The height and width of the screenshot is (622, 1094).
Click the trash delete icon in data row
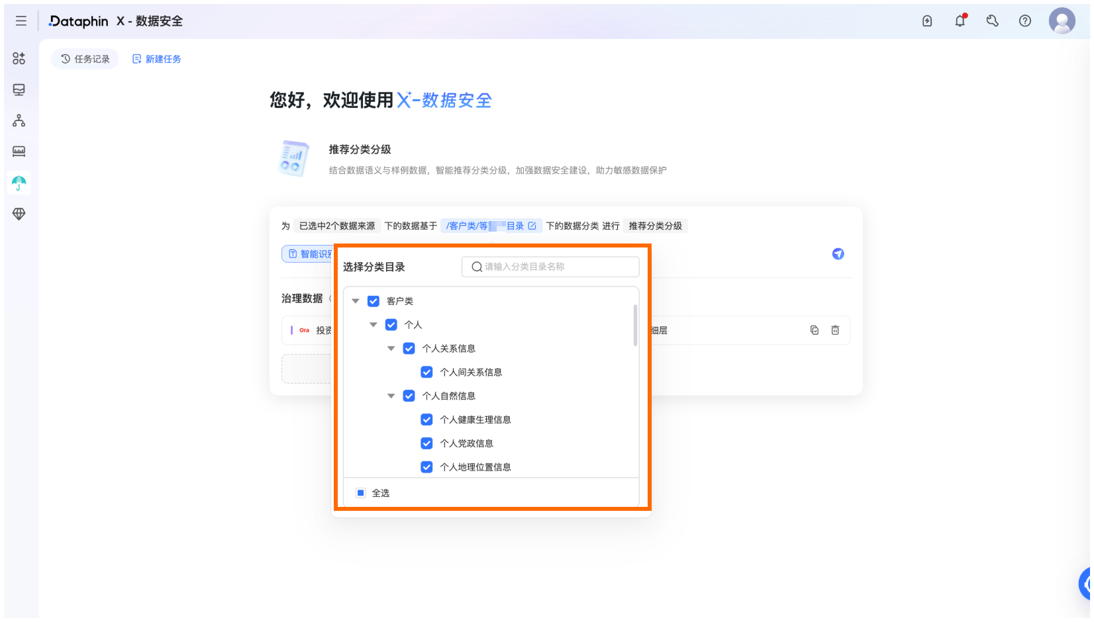[x=835, y=330]
